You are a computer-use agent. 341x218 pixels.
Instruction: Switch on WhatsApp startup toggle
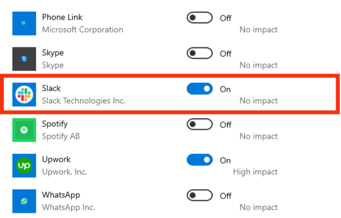coord(200,195)
